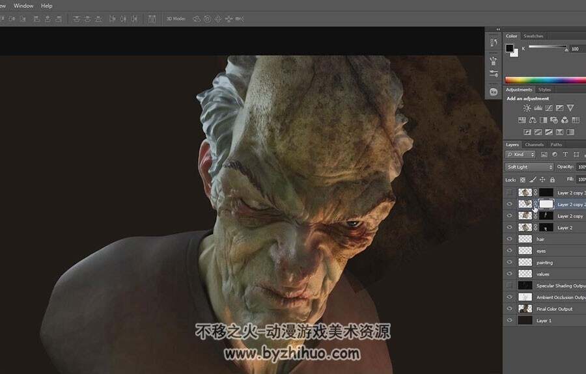Lock all layer attributes
586x374 pixels.
[552, 180]
